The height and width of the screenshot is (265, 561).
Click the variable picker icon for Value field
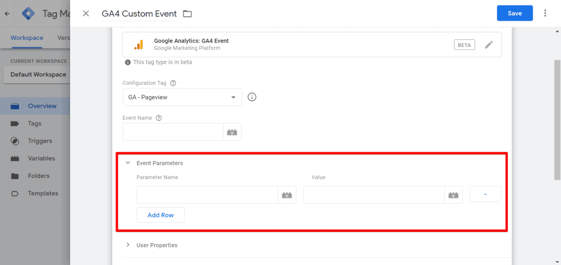pyautogui.click(x=454, y=195)
